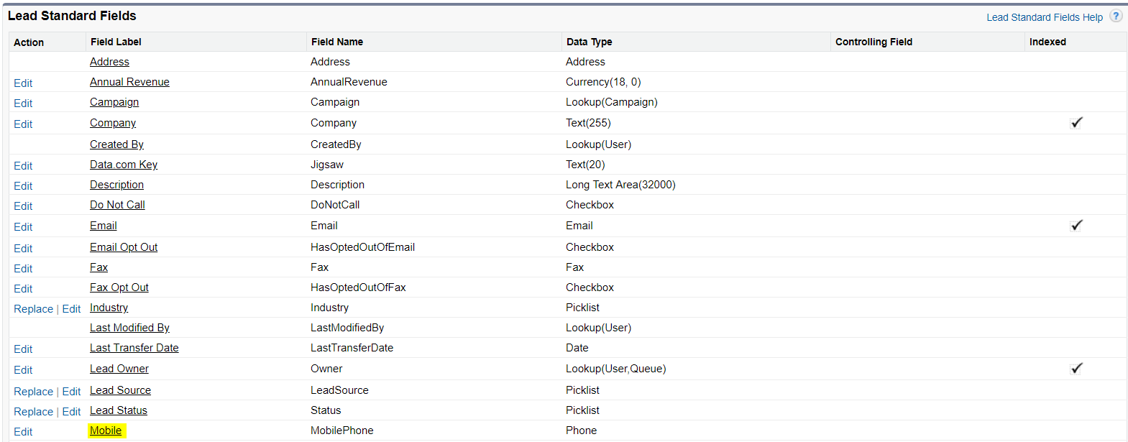
Task: Edit the Email Opt Out field
Action: (23, 249)
